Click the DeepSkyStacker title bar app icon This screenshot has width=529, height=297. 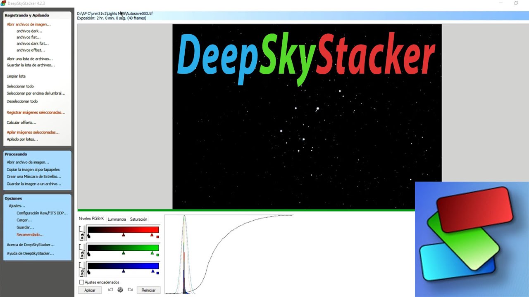pos(3,3)
